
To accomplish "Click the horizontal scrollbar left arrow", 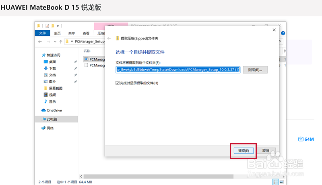I will [81, 177].
